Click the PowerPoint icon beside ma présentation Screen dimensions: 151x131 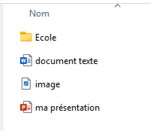point(26,108)
